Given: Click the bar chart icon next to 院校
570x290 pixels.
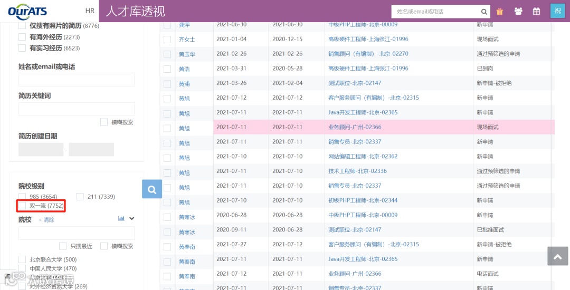Looking at the screenshot, I should pyautogui.click(x=121, y=218).
